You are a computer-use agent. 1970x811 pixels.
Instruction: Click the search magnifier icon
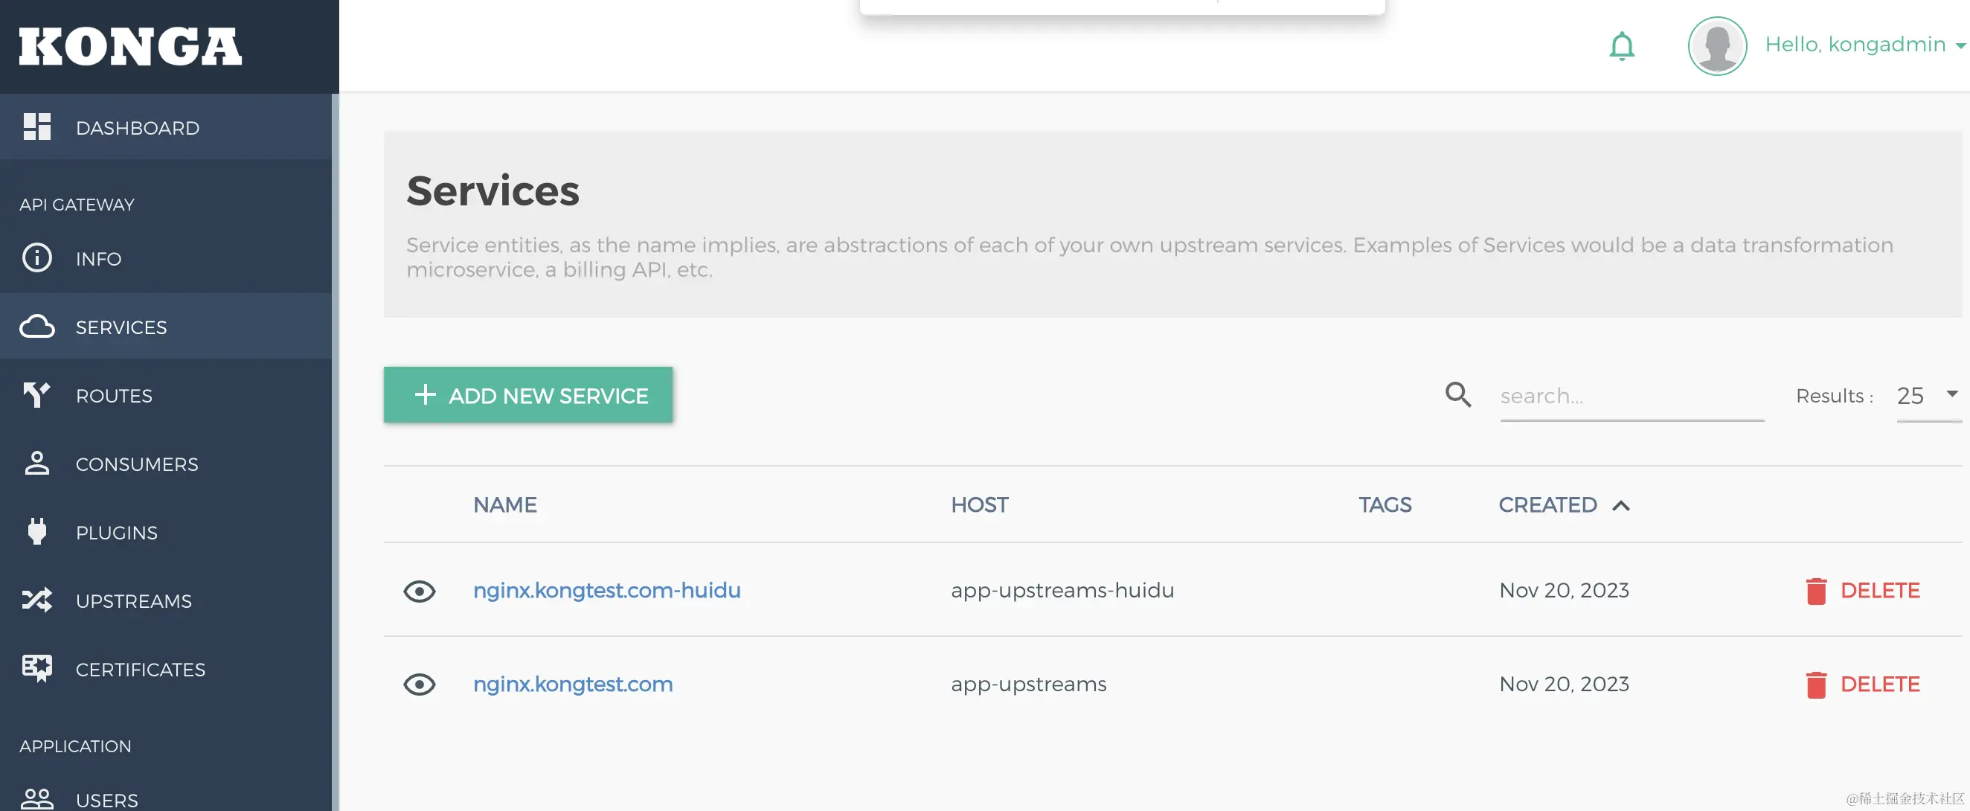click(x=1457, y=395)
